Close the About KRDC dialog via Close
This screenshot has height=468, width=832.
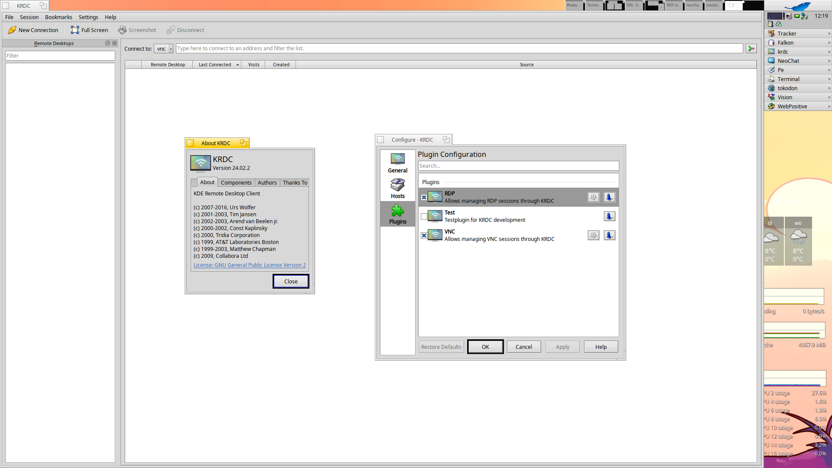click(291, 281)
